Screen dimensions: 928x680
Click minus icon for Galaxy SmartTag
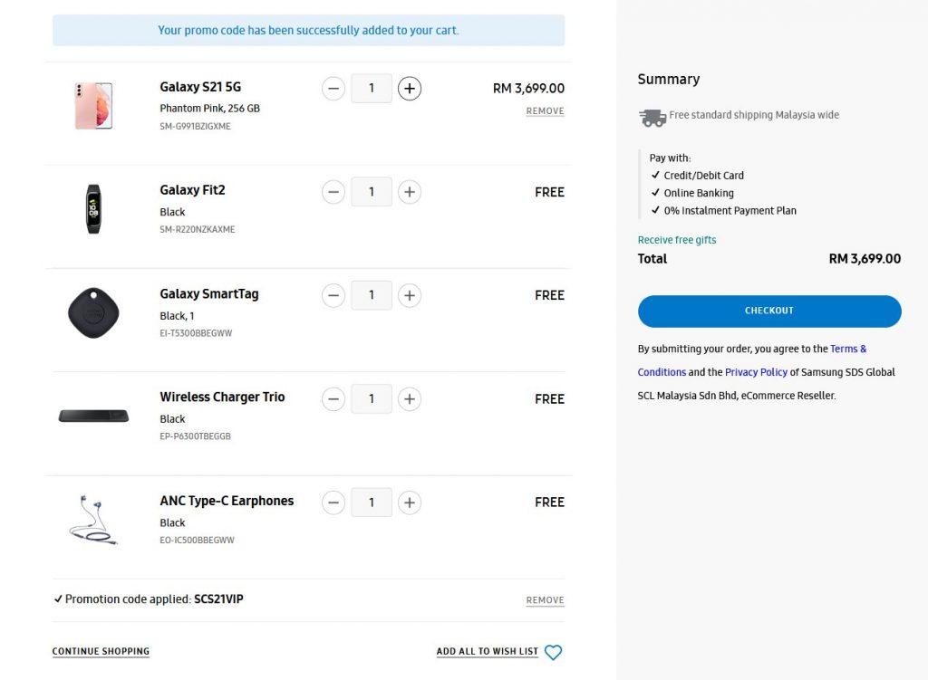click(x=333, y=296)
